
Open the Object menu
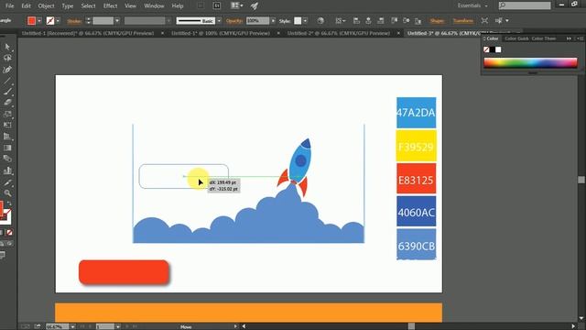pos(46,6)
